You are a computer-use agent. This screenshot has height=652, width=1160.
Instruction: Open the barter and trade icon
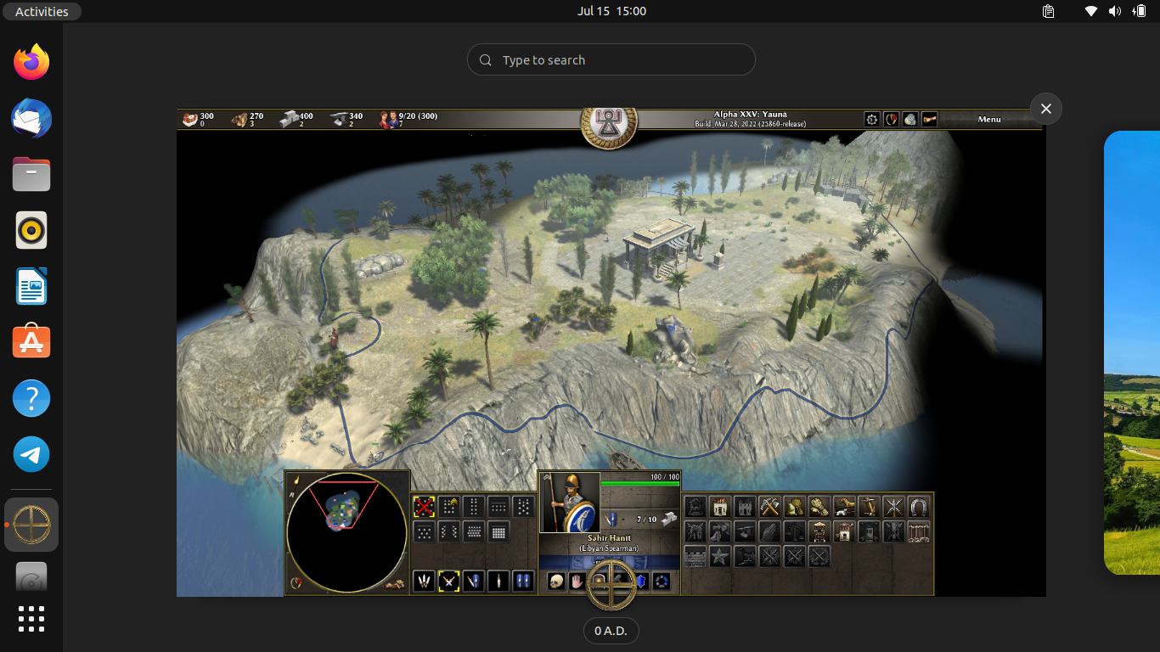(x=909, y=119)
